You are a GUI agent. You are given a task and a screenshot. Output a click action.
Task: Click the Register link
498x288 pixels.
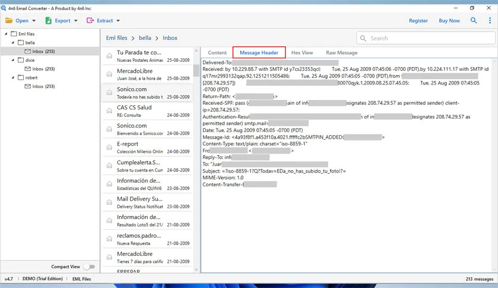pos(418,21)
